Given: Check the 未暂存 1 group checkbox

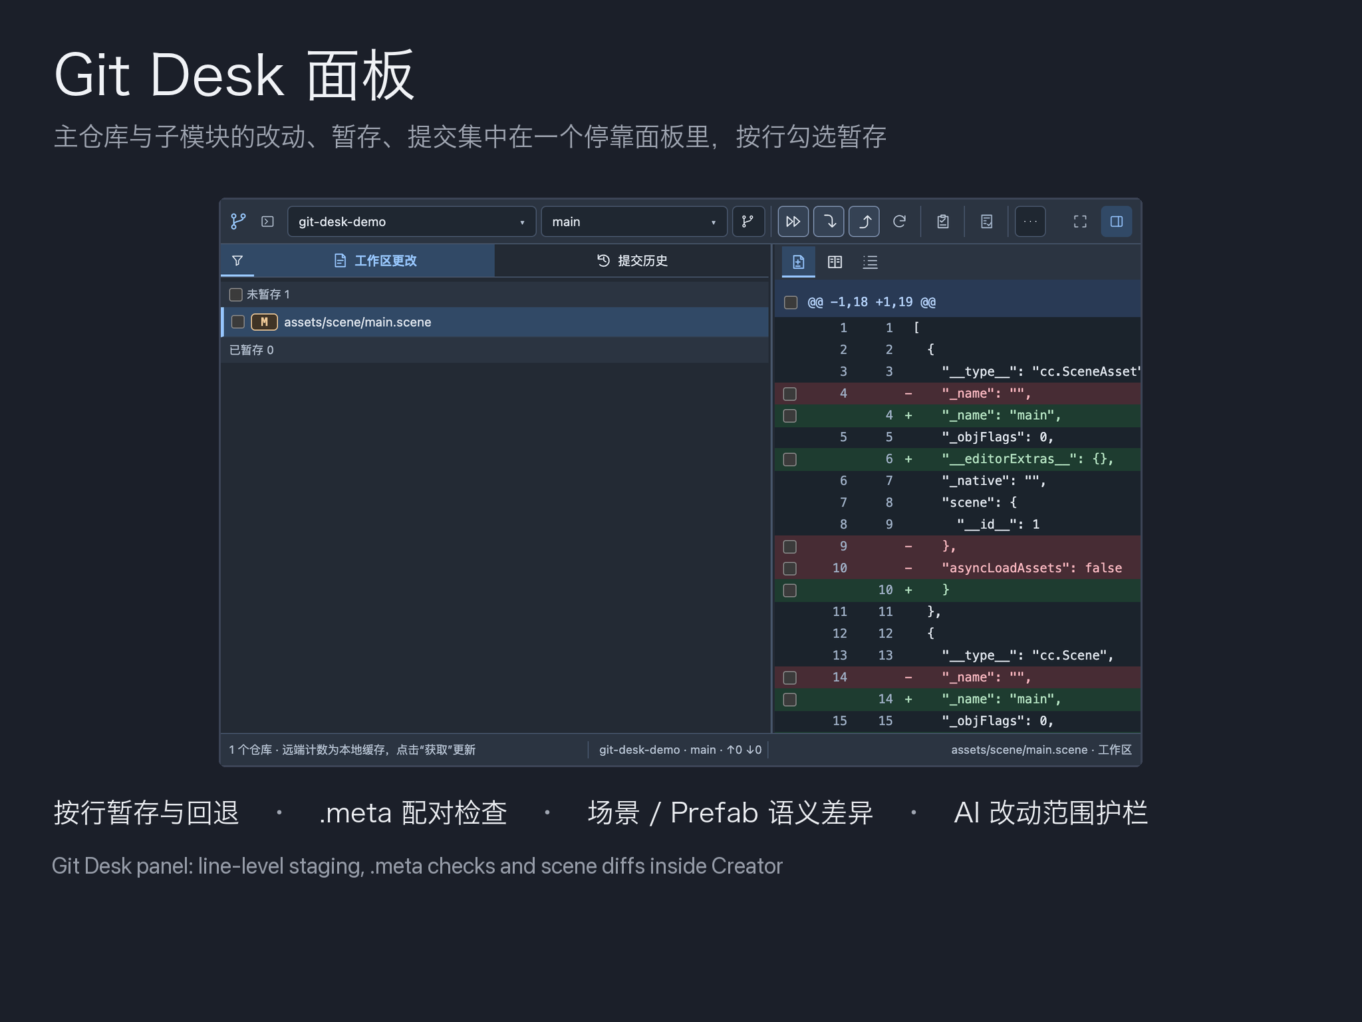Looking at the screenshot, I should (235, 295).
